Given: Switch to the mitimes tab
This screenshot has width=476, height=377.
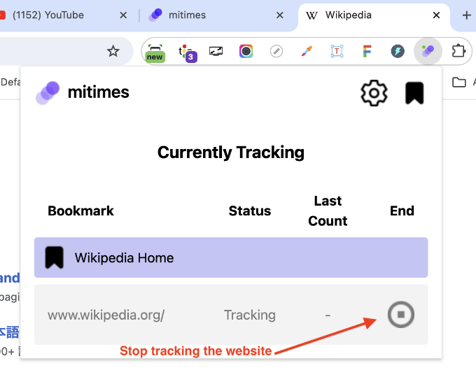Looking at the screenshot, I should [210, 15].
